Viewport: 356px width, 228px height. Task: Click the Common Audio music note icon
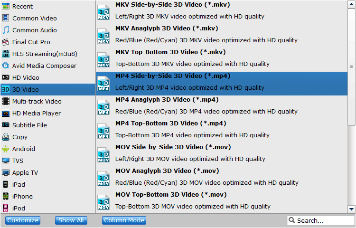[x=5, y=30]
